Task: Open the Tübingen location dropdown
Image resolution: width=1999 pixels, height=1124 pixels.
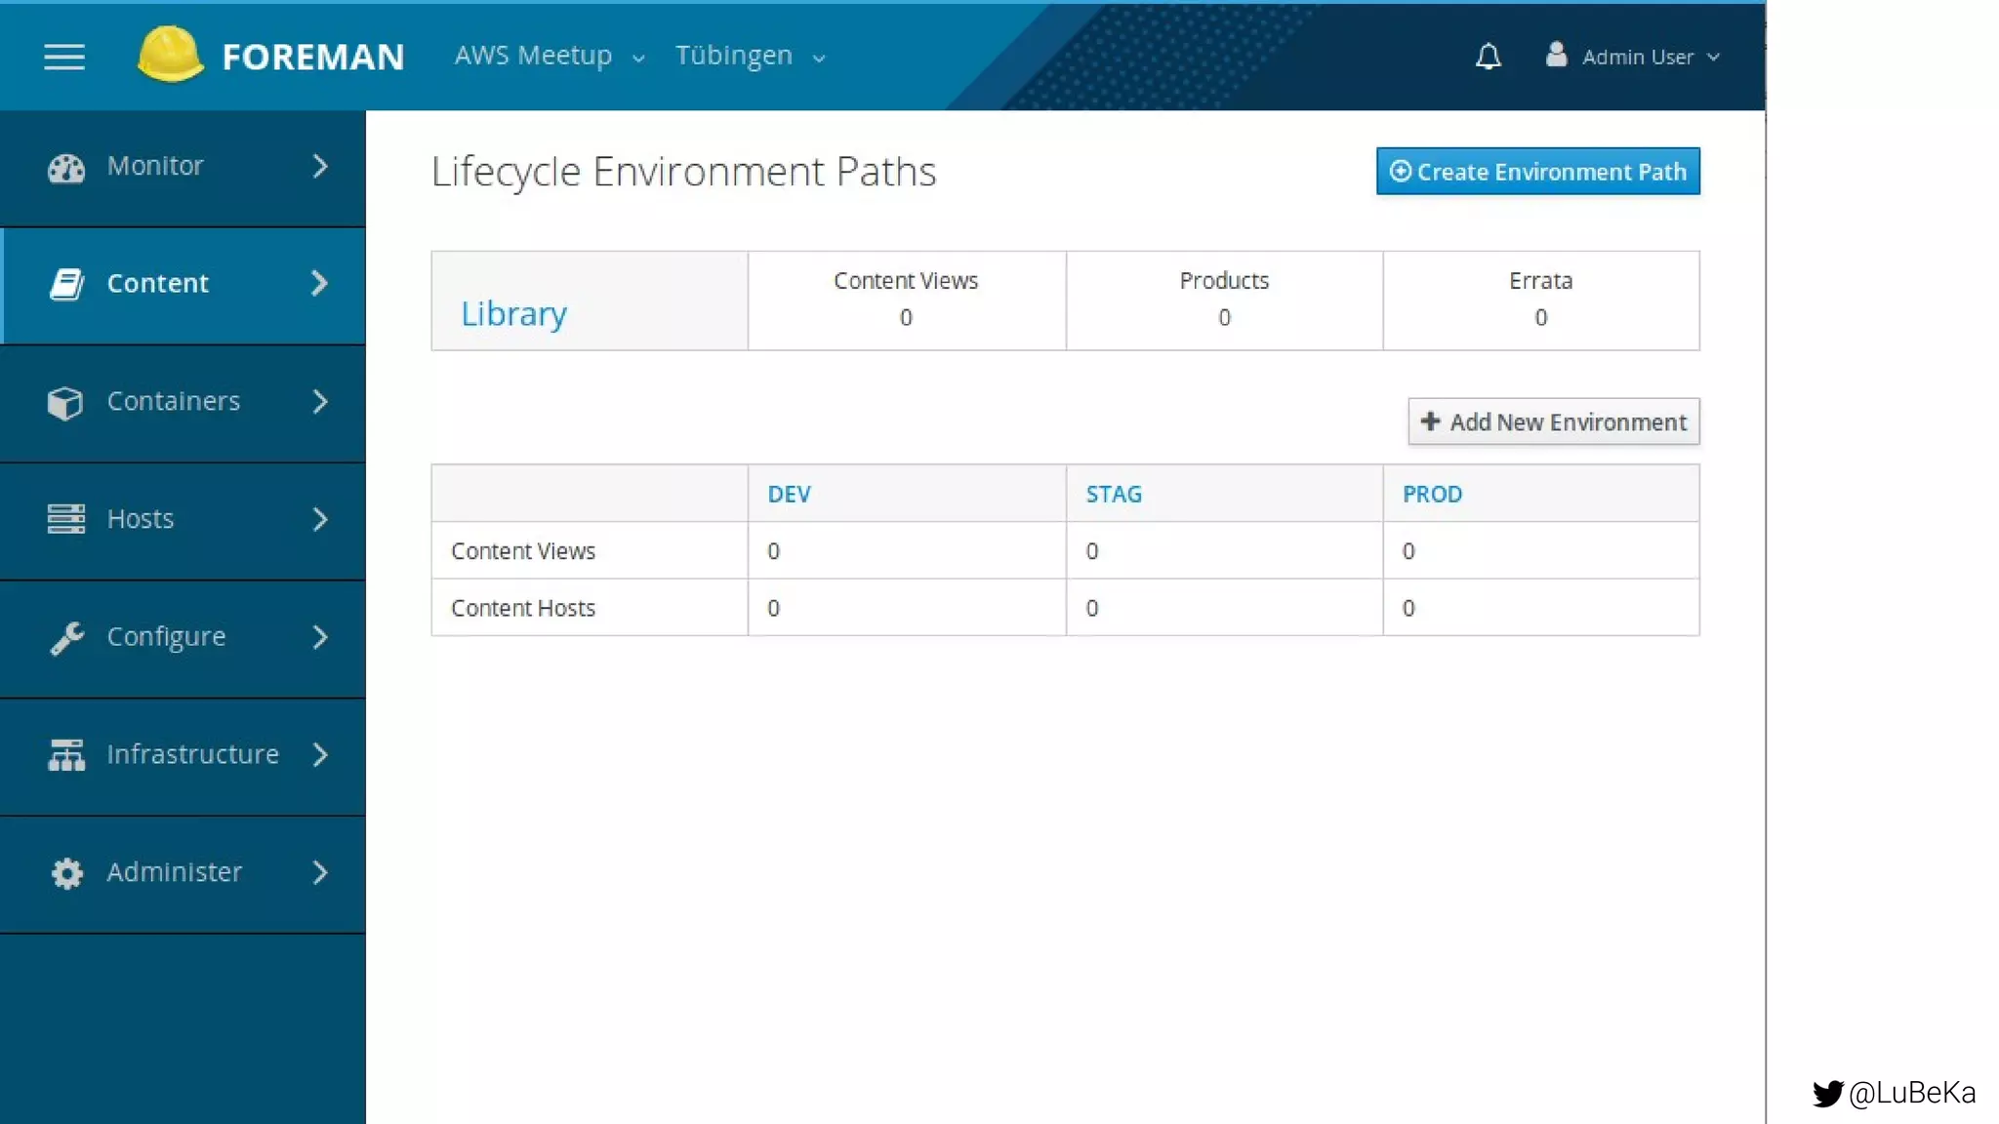Action: coord(750,56)
